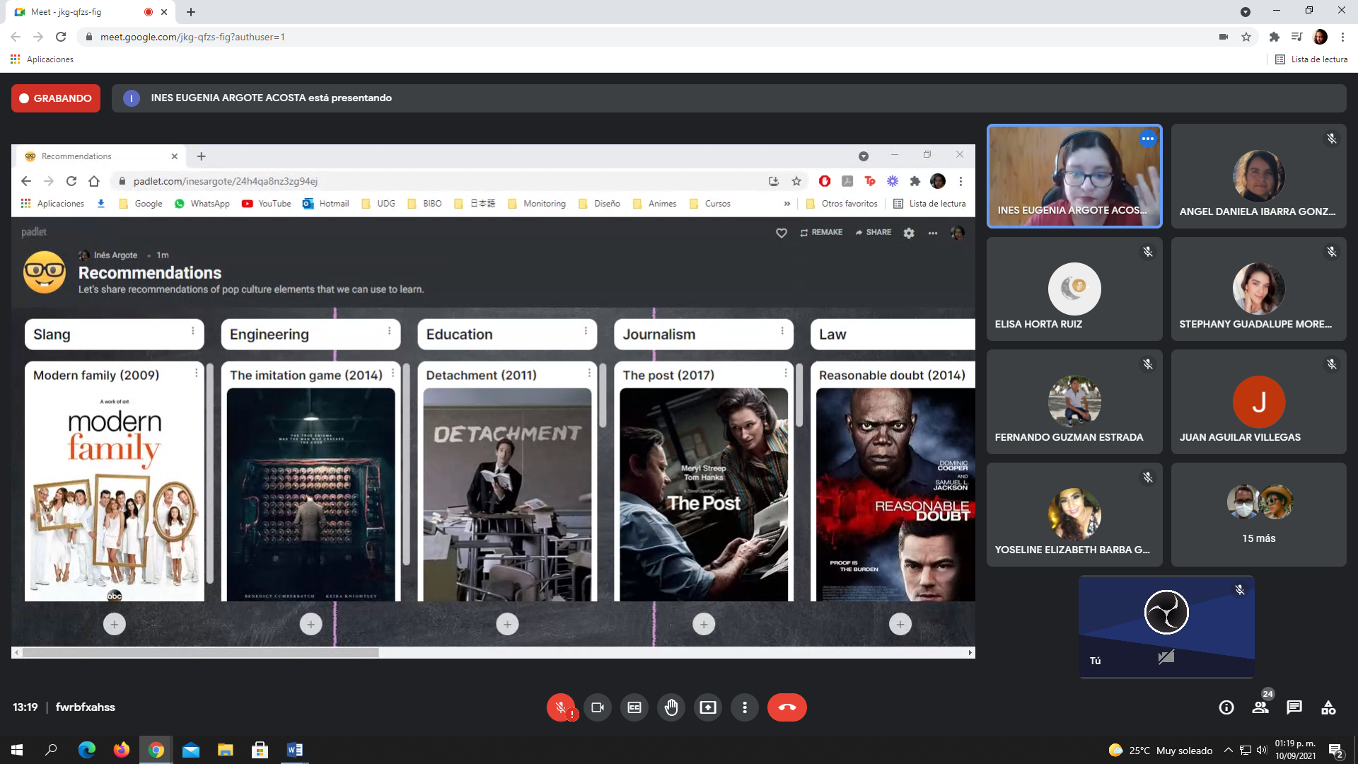Screen dimensions: 1358x764
Task: Open options on Ines Eugenia's video tile
Action: (x=1147, y=139)
